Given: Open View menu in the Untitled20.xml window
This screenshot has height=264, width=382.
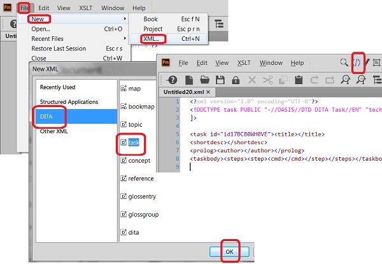Looking at the screenshot, I should (222, 62).
